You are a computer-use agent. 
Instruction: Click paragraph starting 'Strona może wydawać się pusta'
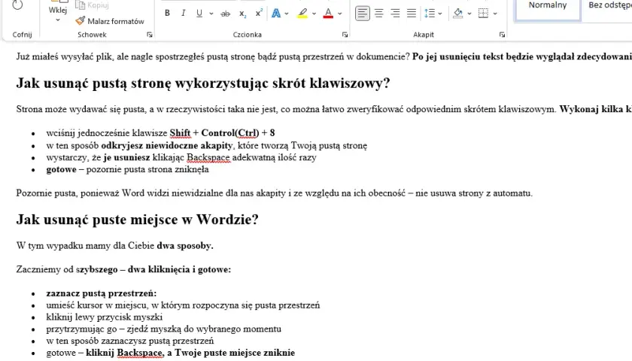tap(324, 109)
